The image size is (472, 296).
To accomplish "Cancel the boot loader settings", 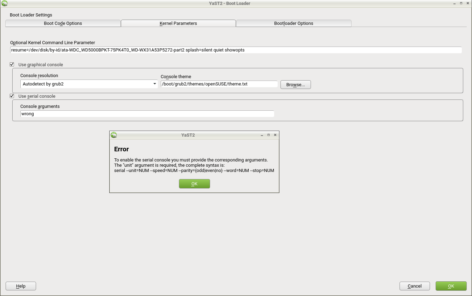I will point(415,286).
